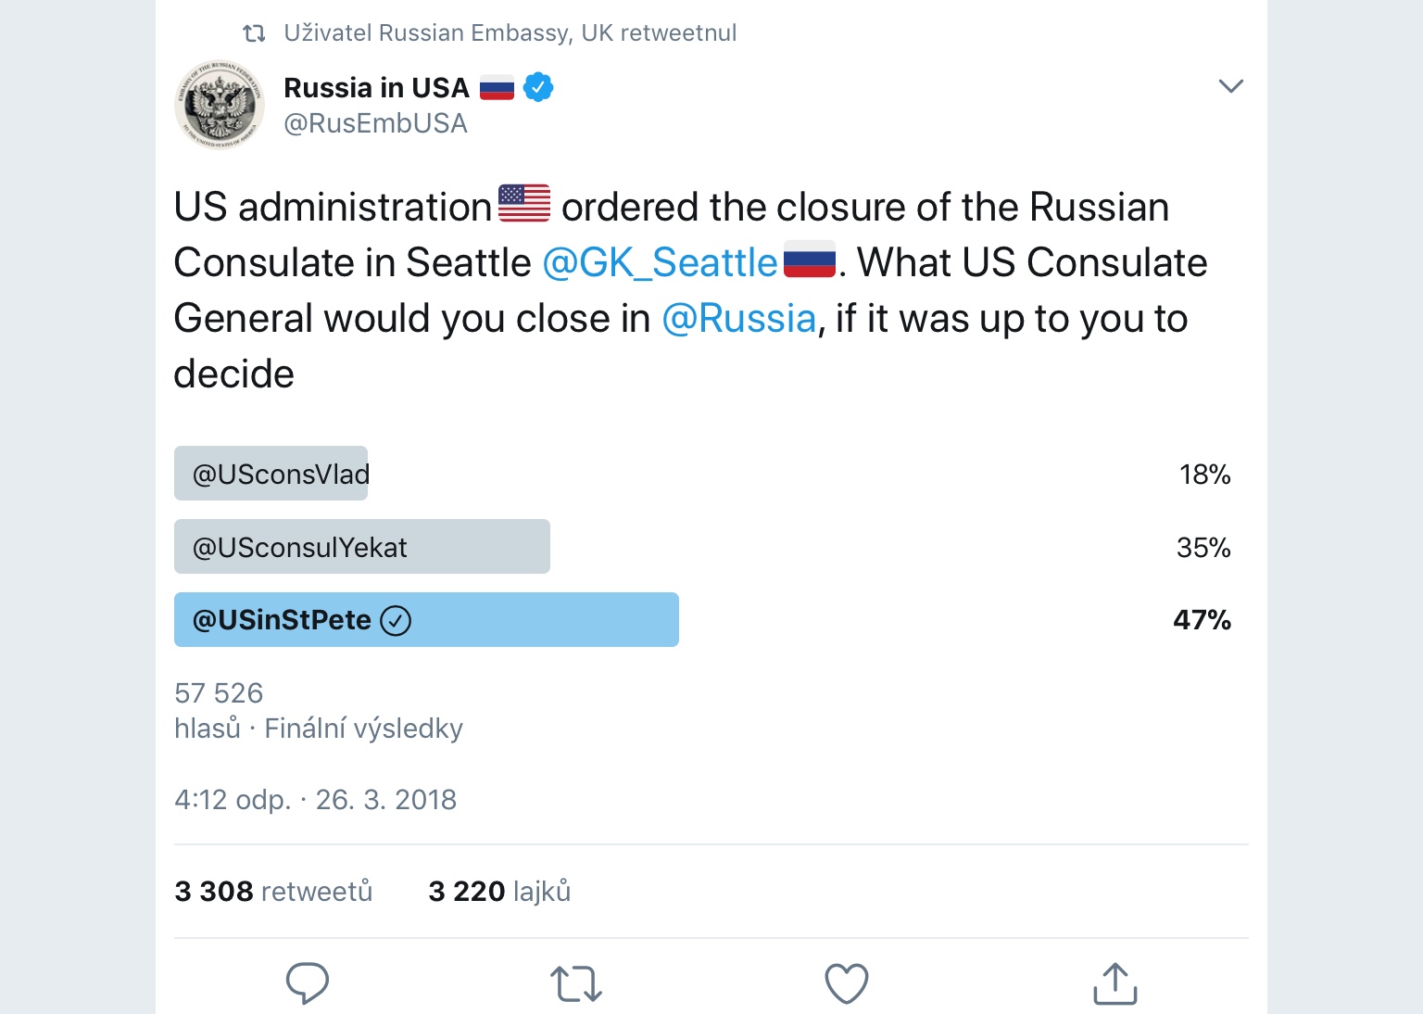Open the @RusEmbUSA handle
Viewport: 1423px width, 1014px height.
(375, 123)
